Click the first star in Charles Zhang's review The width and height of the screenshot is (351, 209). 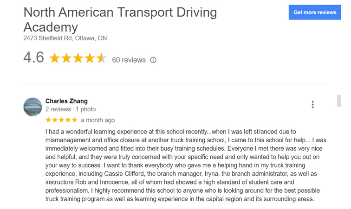coord(49,120)
